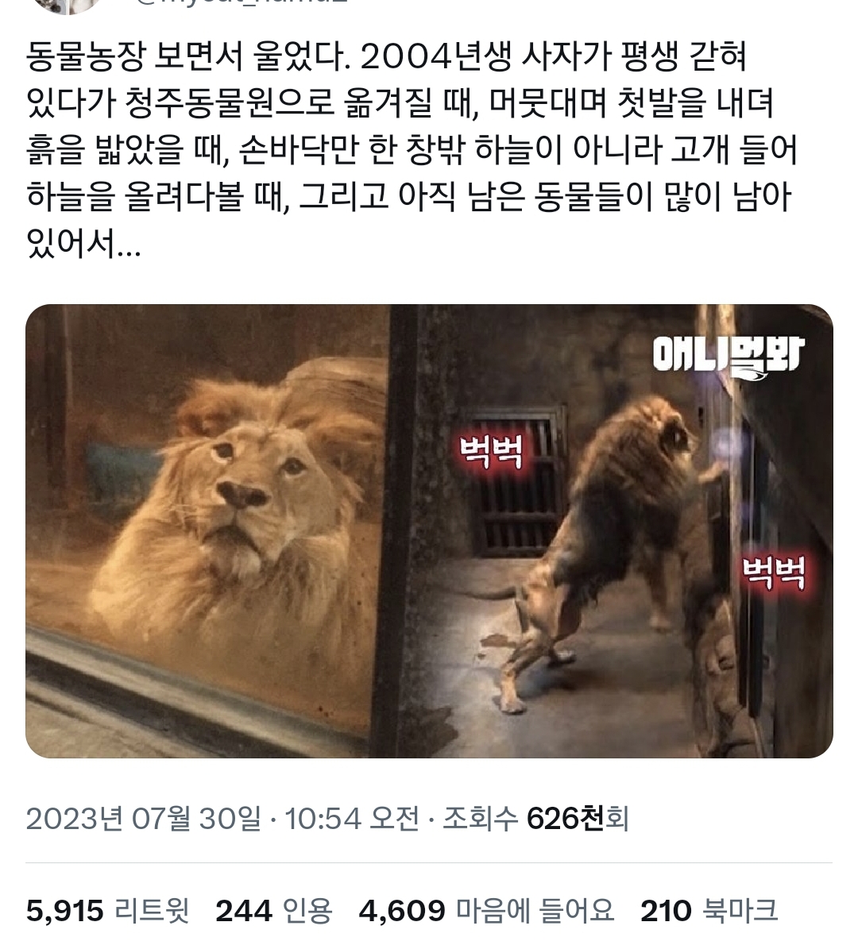858x945 pixels.
Task: Open the 244 인용 quotes list
Action: (274, 911)
